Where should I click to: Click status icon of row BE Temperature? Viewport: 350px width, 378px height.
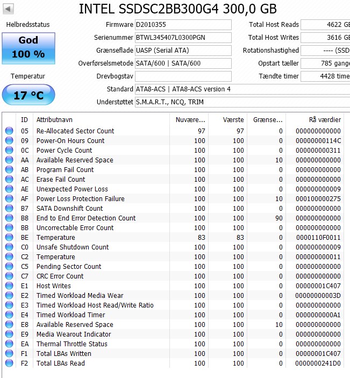[9, 237]
